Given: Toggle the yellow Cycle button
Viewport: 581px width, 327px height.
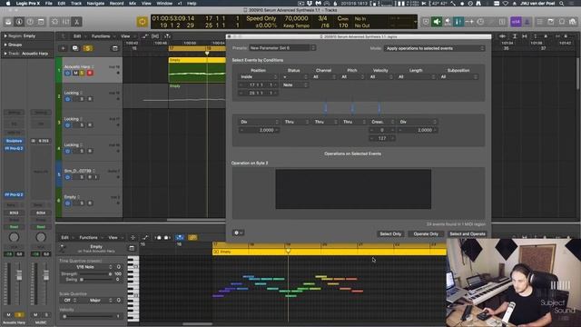Looking at the screenshot, I should [142, 22].
